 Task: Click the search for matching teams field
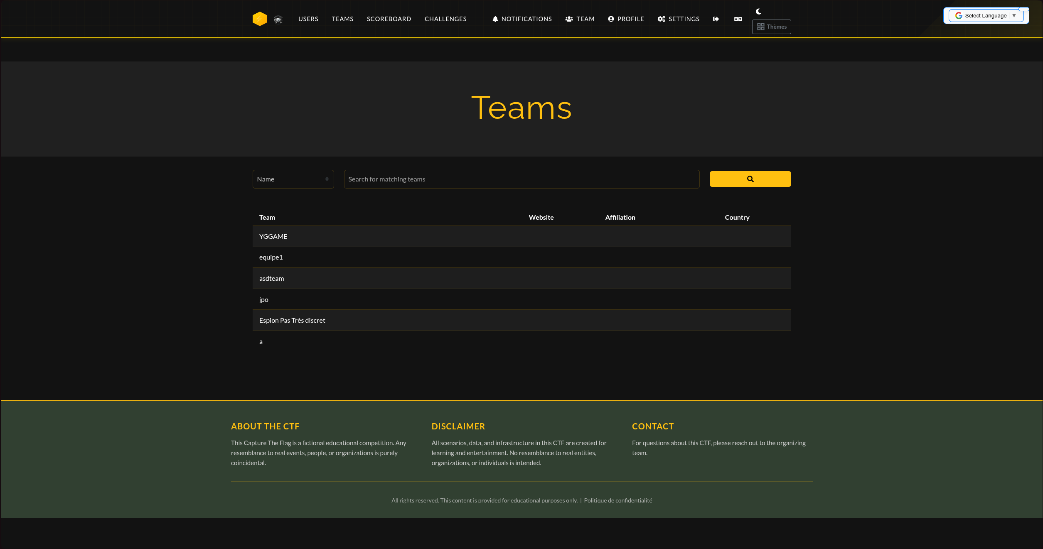tap(521, 179)
